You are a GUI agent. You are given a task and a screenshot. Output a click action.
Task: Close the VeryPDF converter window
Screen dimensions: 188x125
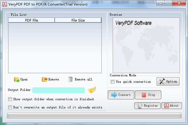click(x=179, y=3)
